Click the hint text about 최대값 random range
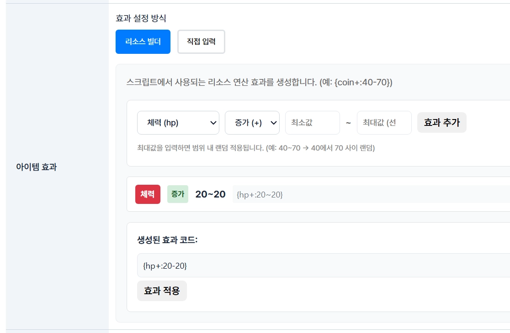Screen dimensions: 510x333 point(256,148)
